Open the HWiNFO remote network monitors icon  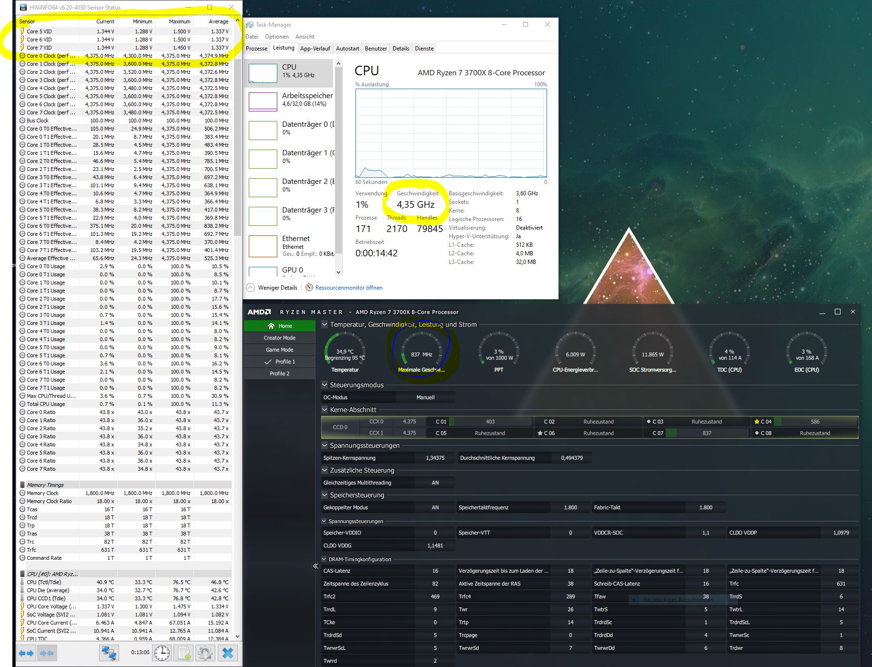click(x=109, y=653)
